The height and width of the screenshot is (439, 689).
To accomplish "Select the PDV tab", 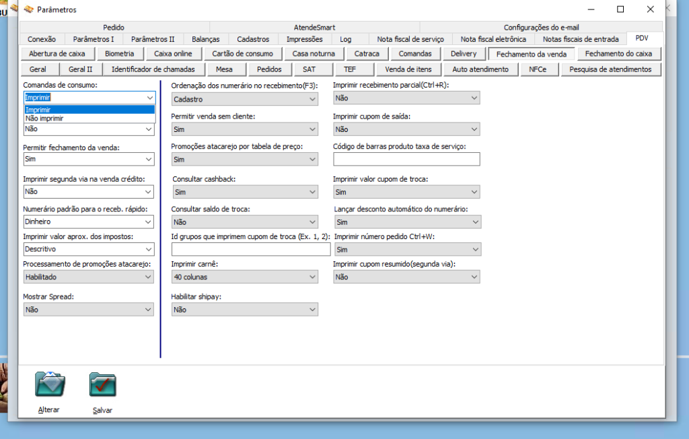I will (x=642, y=38).
